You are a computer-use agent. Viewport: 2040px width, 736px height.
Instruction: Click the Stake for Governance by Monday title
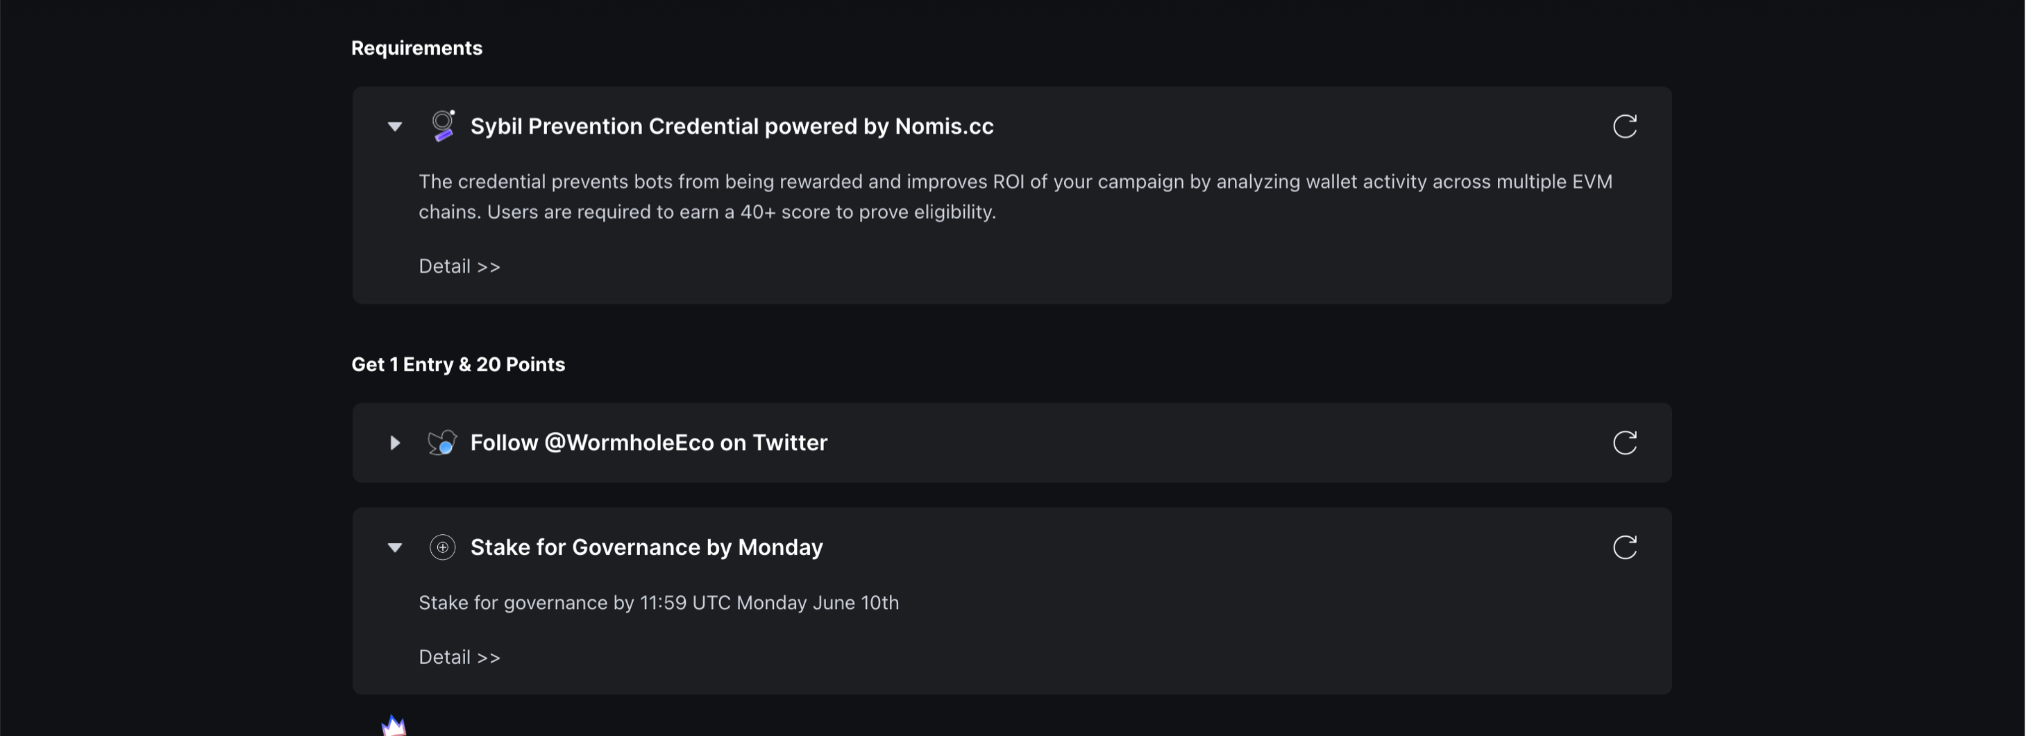click(646, 547)
